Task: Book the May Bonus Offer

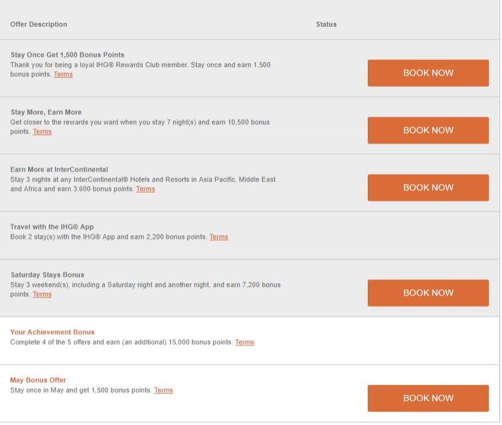Action: [428, 398]
